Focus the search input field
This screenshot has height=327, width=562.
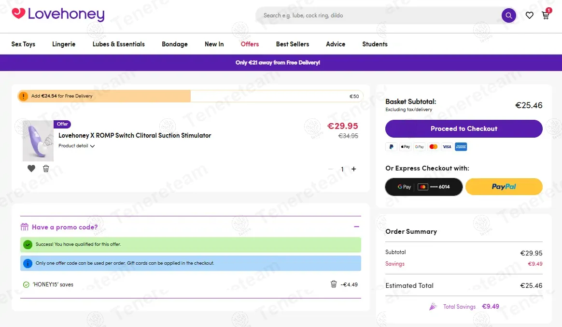(378, 15)
